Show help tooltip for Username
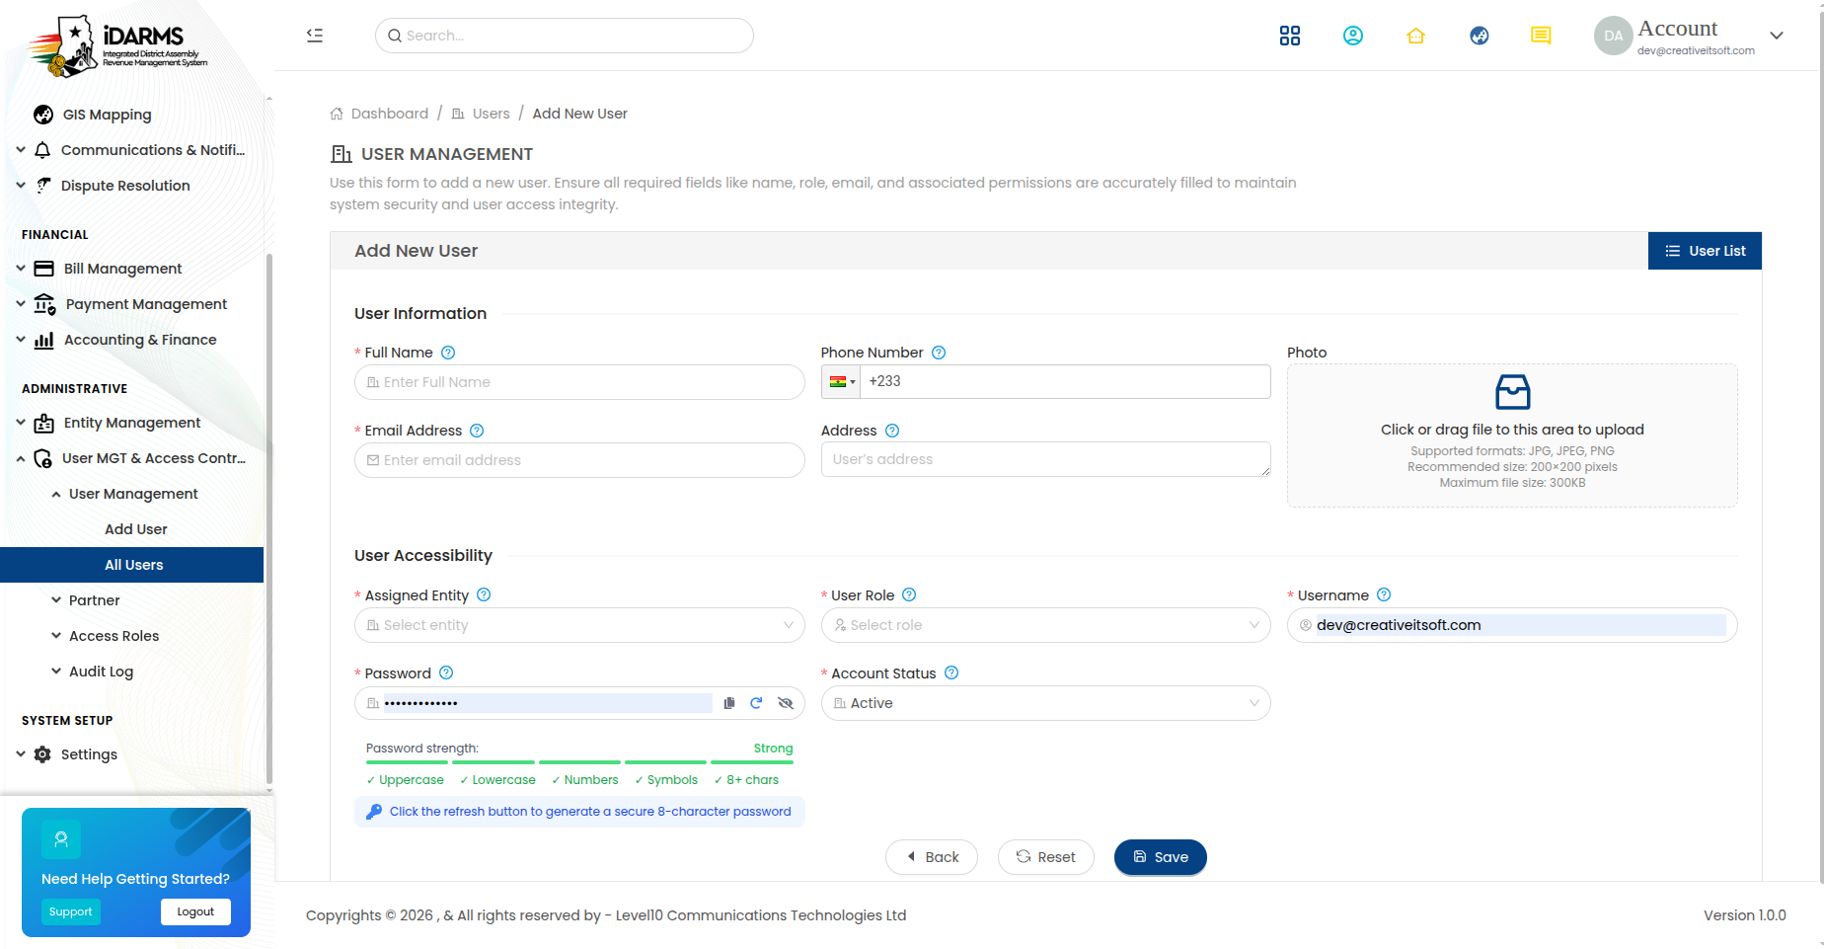The image size is (1824, 949). (1384, 594)
